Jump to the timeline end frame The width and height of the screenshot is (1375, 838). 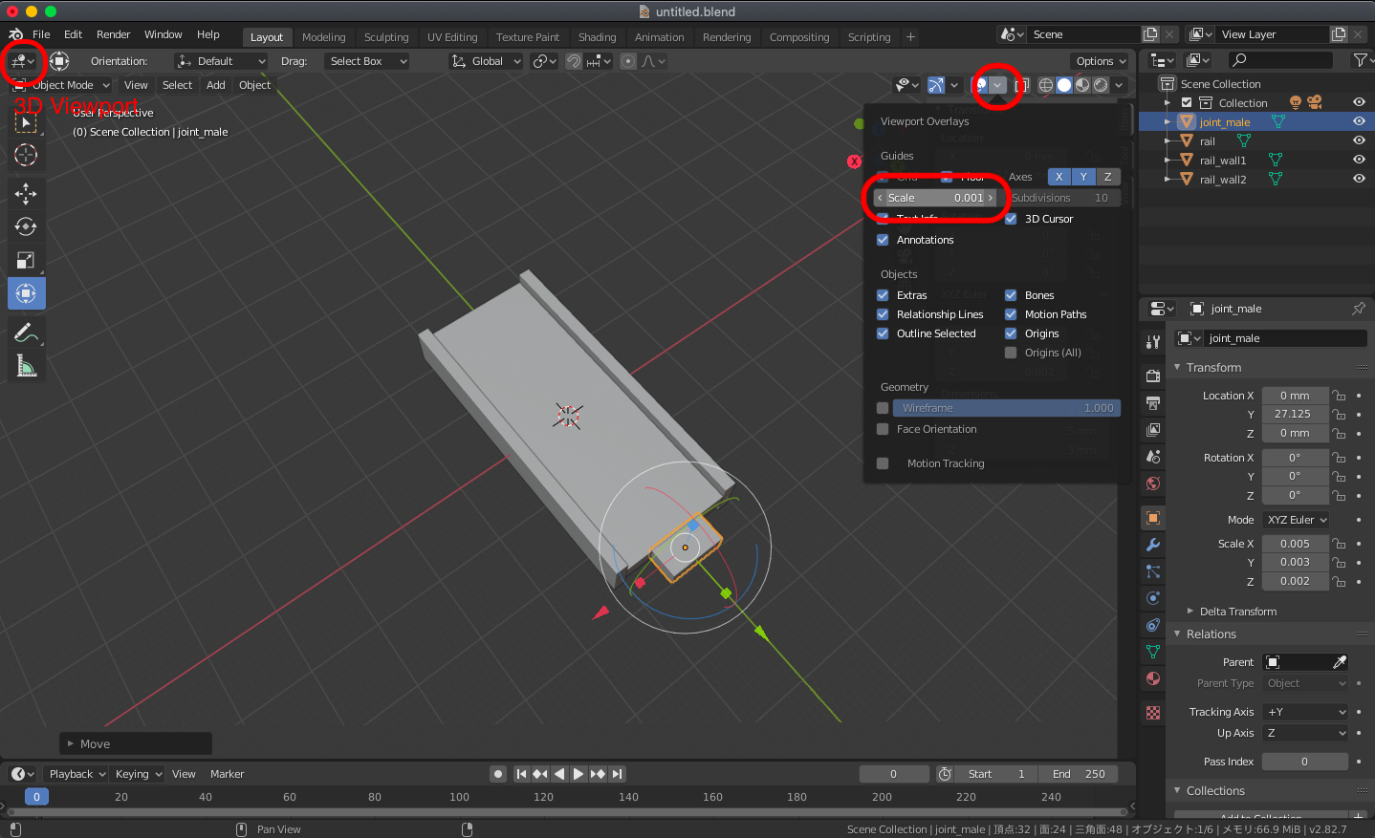coord(618,774)
